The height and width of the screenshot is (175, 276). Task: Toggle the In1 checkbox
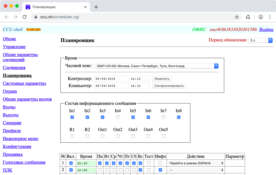(x=72, y=117)
